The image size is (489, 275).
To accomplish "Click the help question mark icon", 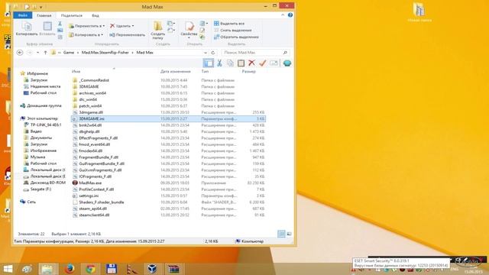I will [290, 15].
